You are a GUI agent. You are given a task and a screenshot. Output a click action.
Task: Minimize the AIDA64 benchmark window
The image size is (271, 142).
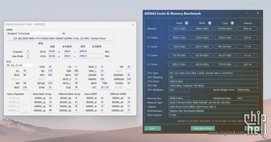248,13
